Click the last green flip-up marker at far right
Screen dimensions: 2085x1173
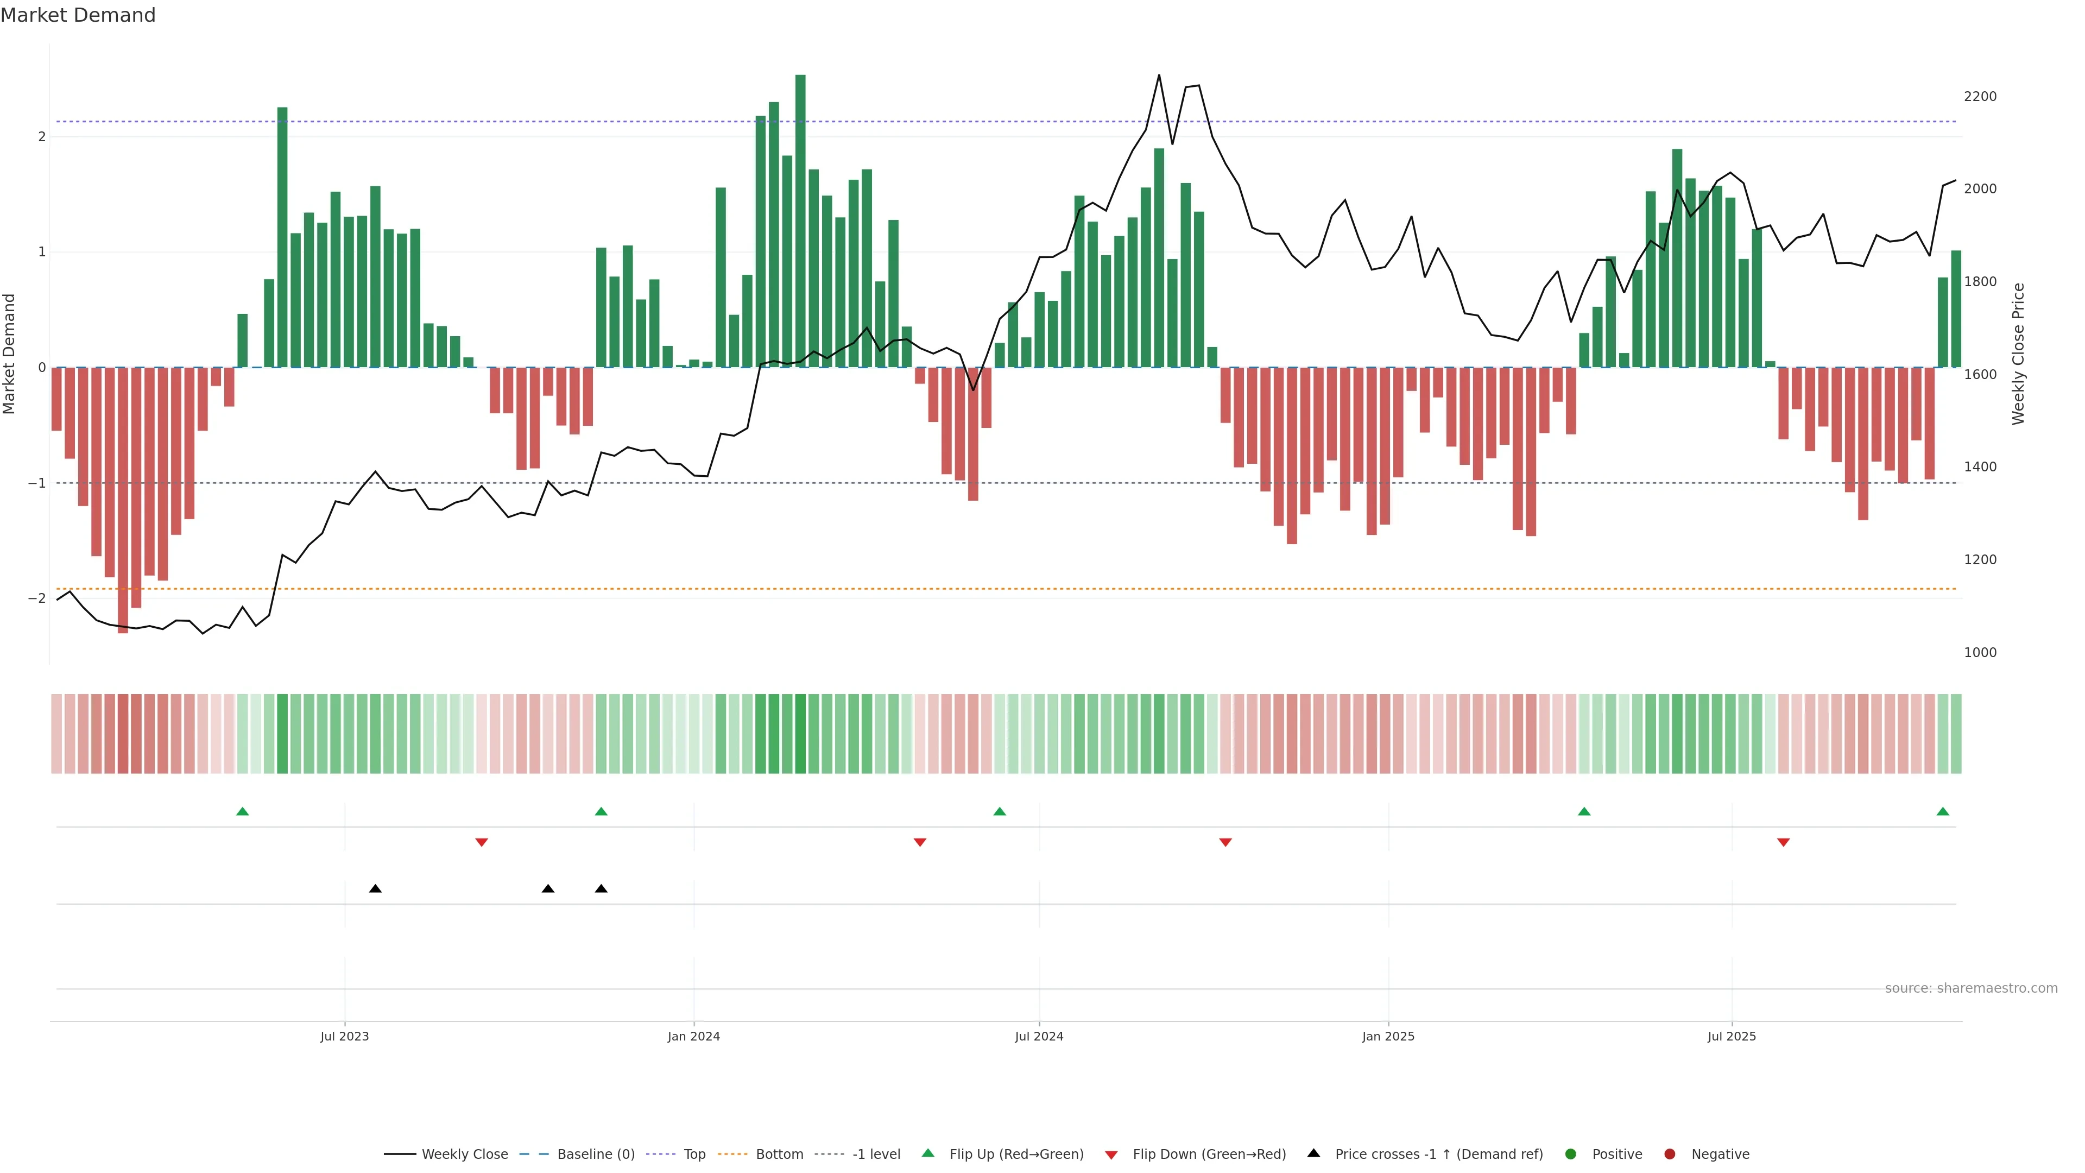point(1943,811)
